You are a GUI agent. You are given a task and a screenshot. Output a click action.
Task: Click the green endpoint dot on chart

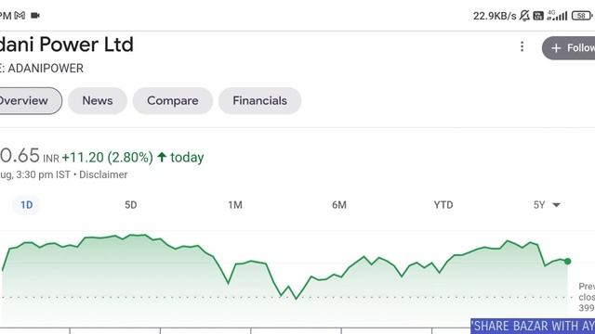[x=568, y=262]
